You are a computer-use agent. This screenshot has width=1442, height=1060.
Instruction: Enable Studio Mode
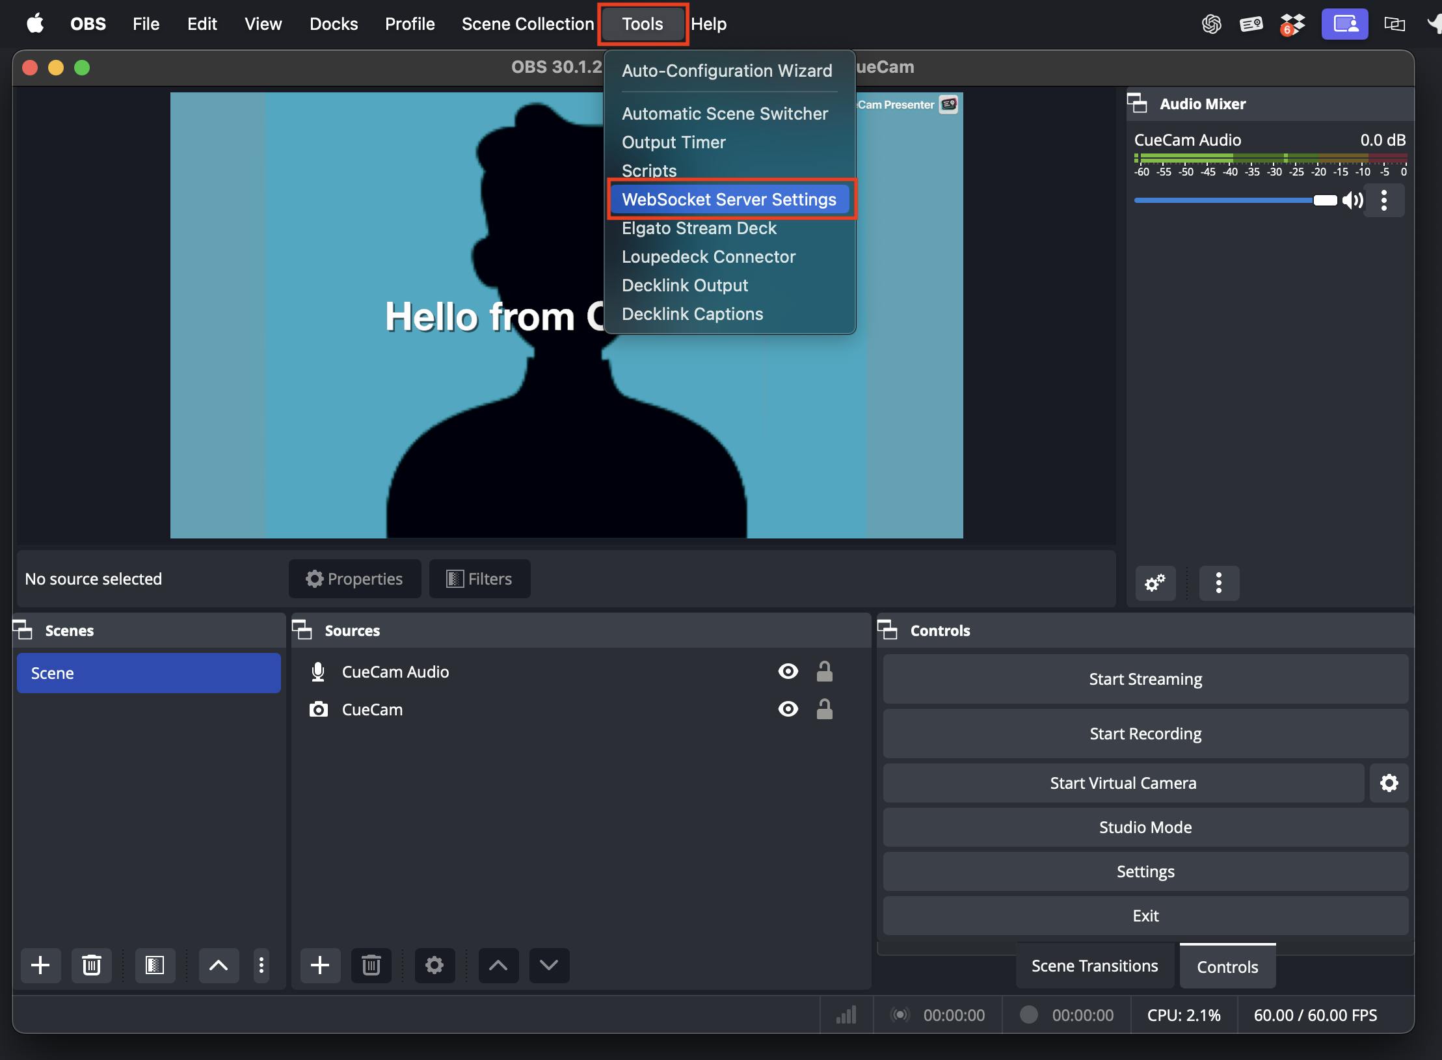(x=1145, y=827)
